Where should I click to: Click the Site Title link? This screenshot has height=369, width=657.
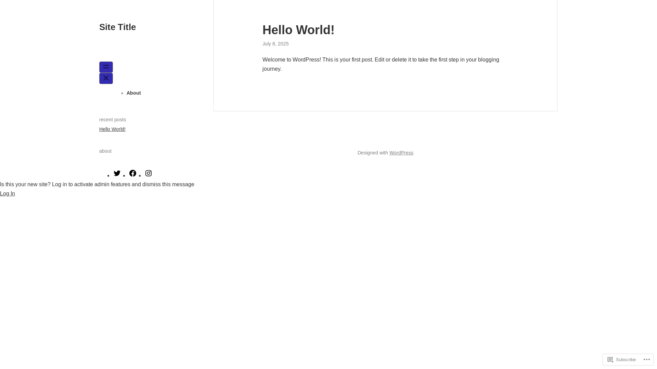[x=117, y=27]
